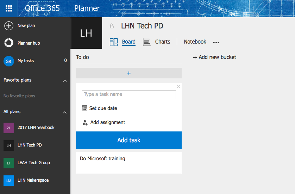The height and width of the screenshot is (194, 295).
Task: Click Add new bucket
Action: click(x=215, y=57)
